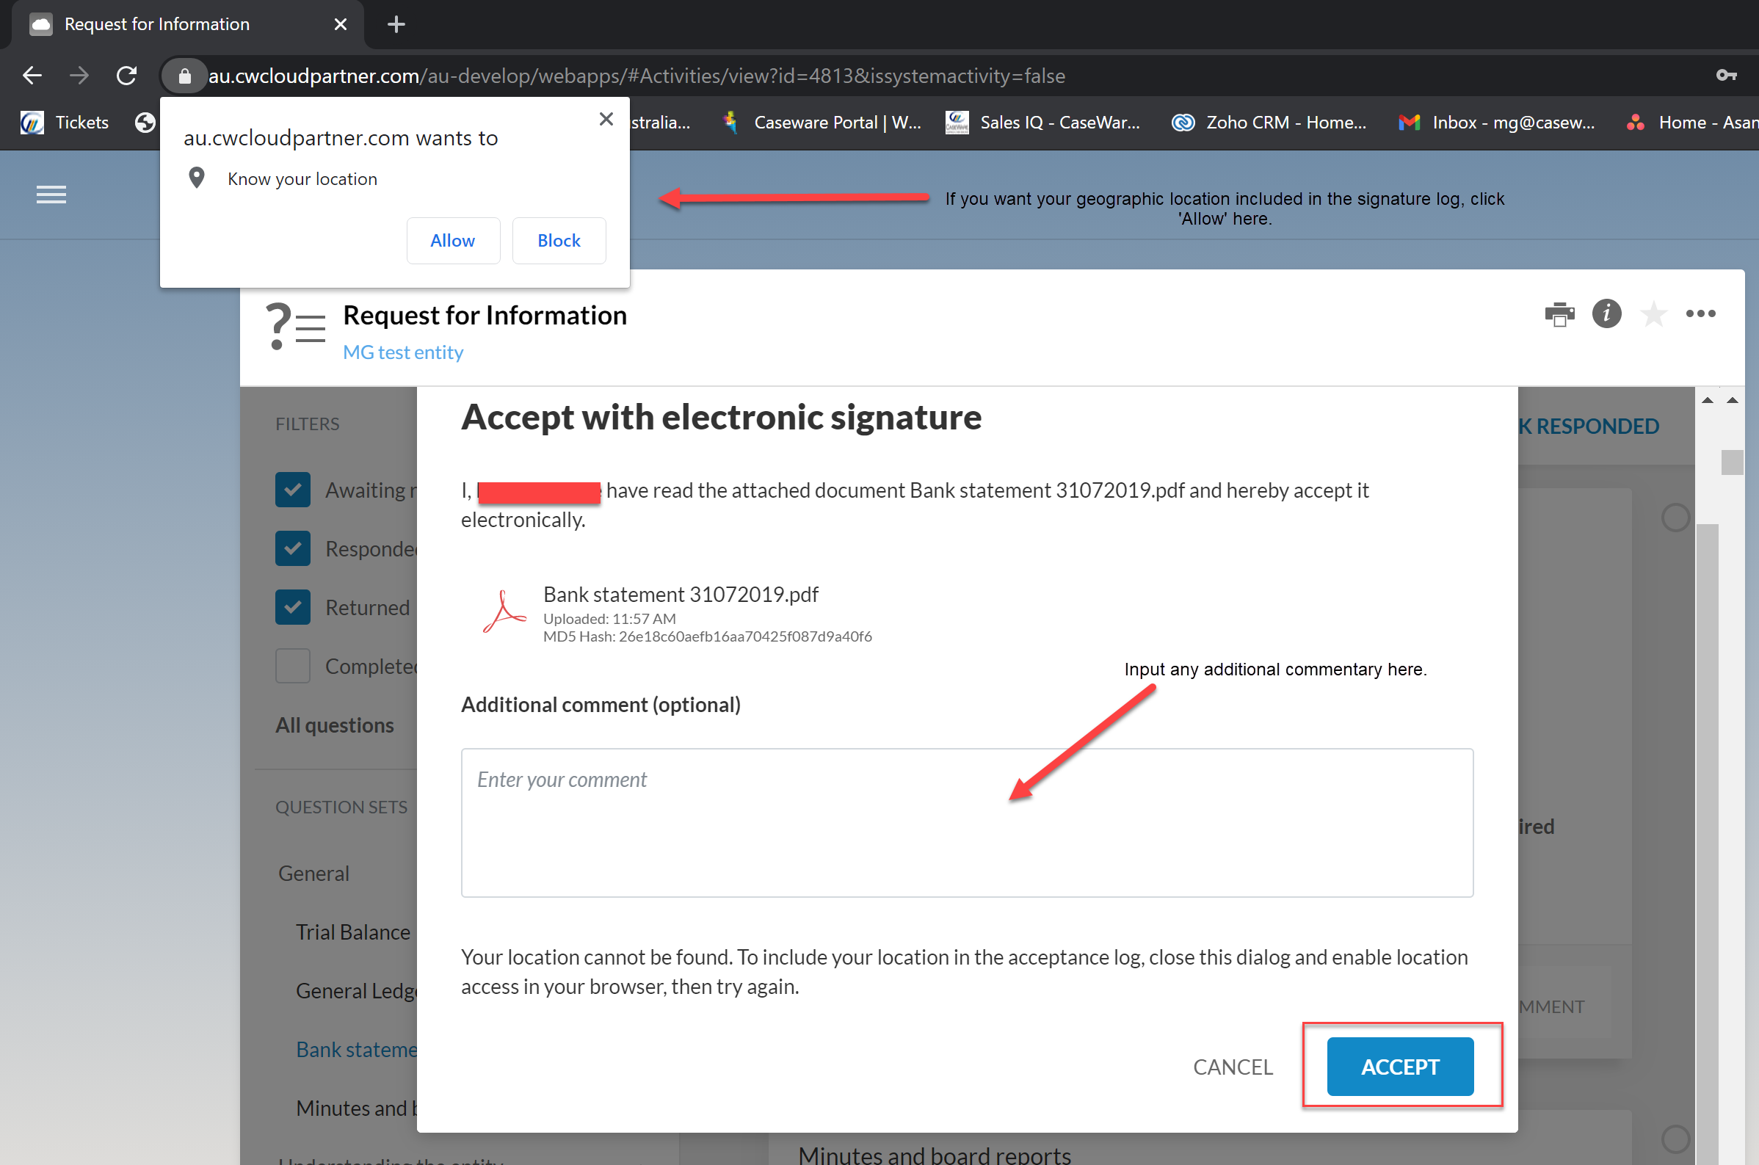
Task: Click the additional comment text box
Action: [x=966, y=822]
